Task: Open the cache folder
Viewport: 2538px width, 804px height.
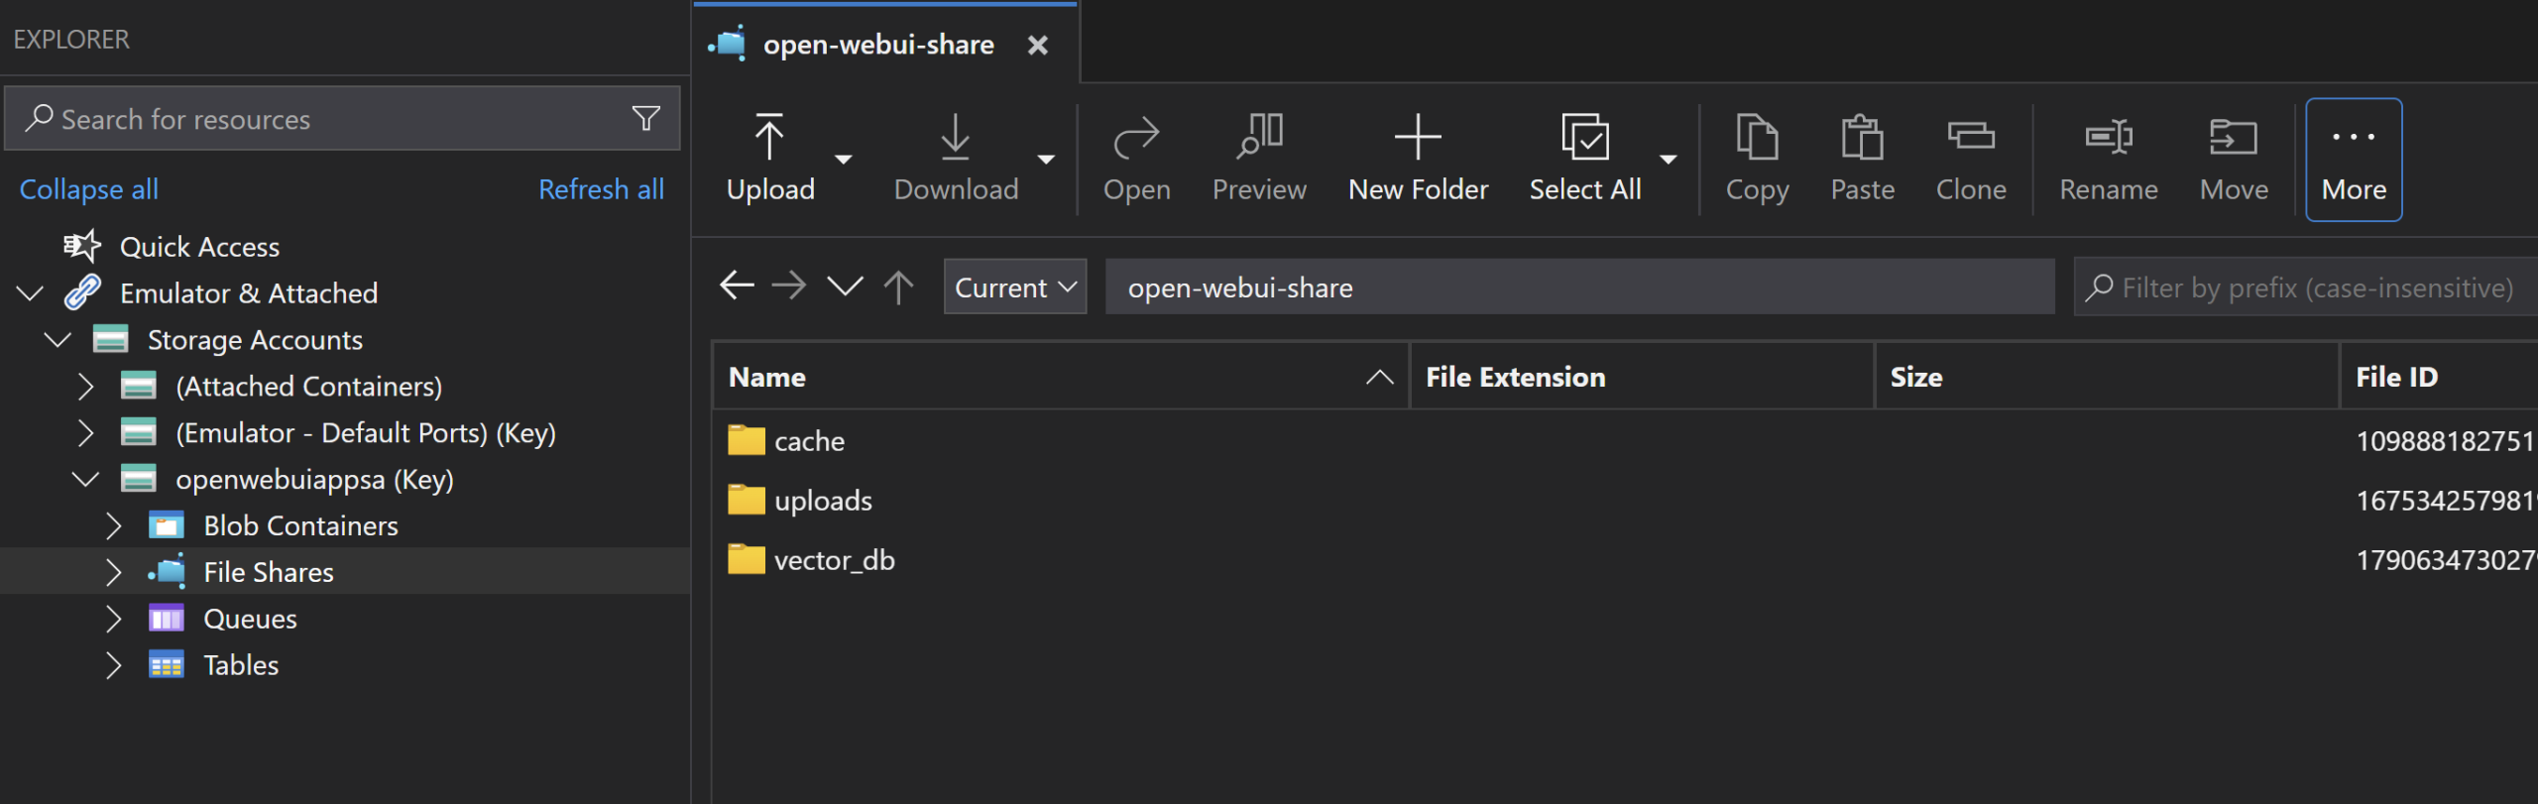Action: tap(809, 441)
